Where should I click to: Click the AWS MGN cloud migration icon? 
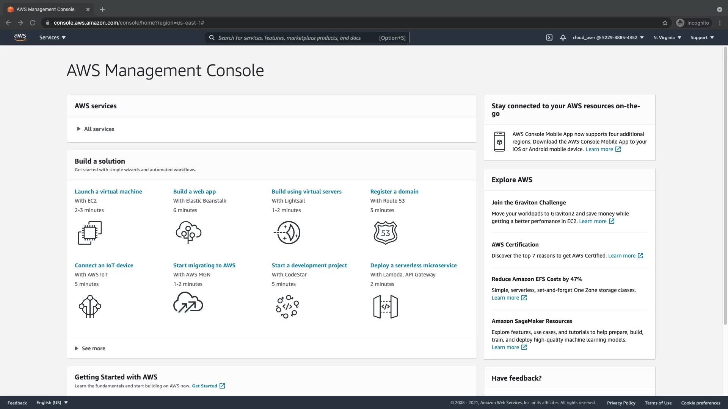188,303
